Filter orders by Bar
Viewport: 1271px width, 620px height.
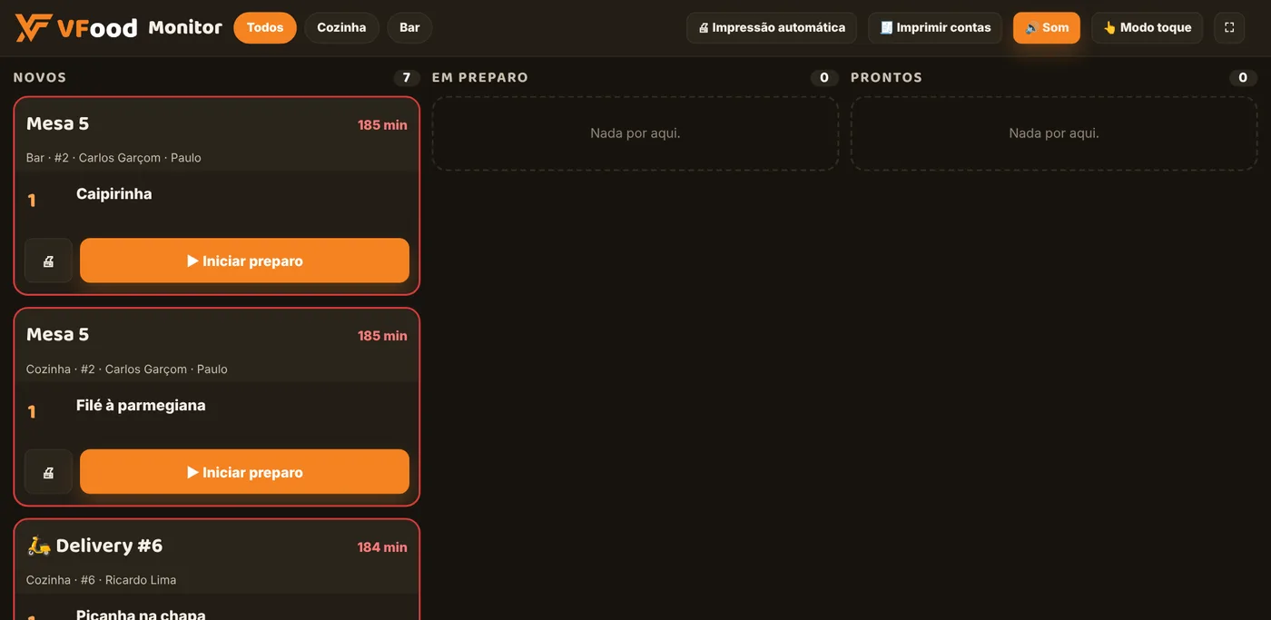409,27
